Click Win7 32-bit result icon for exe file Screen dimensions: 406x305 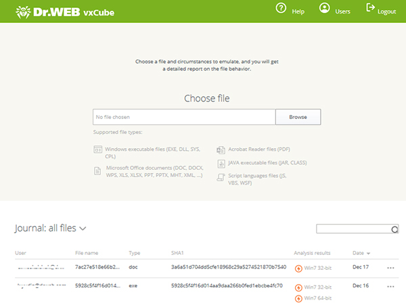click(x=298, y=287)
